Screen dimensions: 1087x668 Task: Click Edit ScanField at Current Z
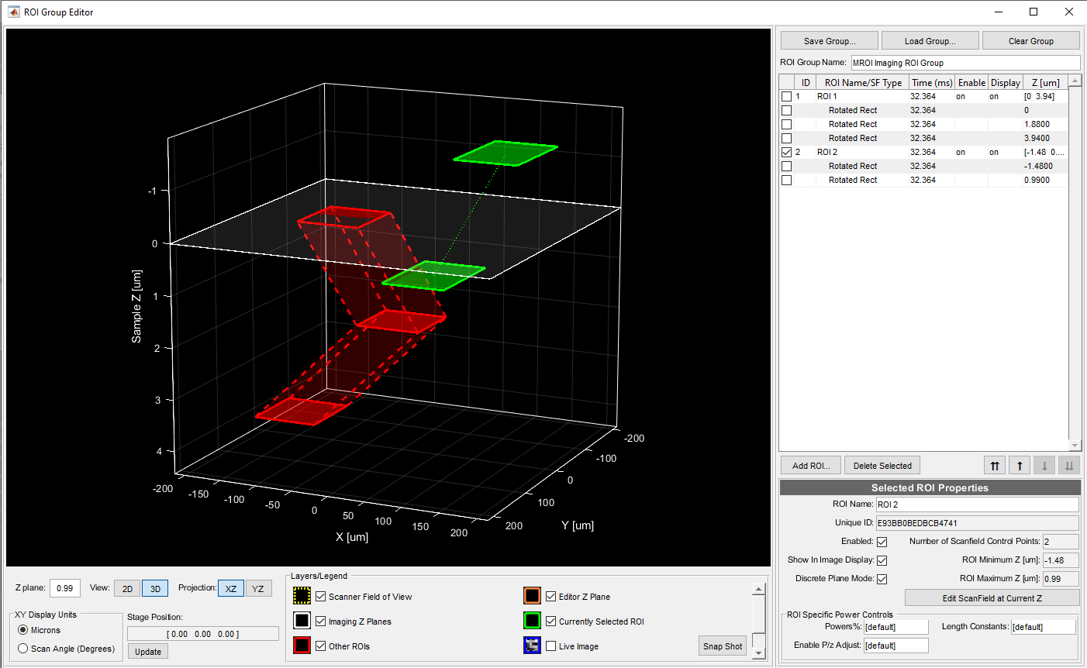(991, 597)
